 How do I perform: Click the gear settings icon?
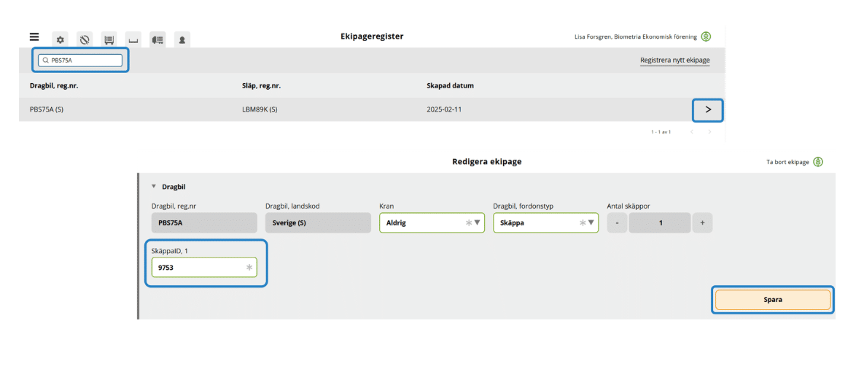point(61,40)
